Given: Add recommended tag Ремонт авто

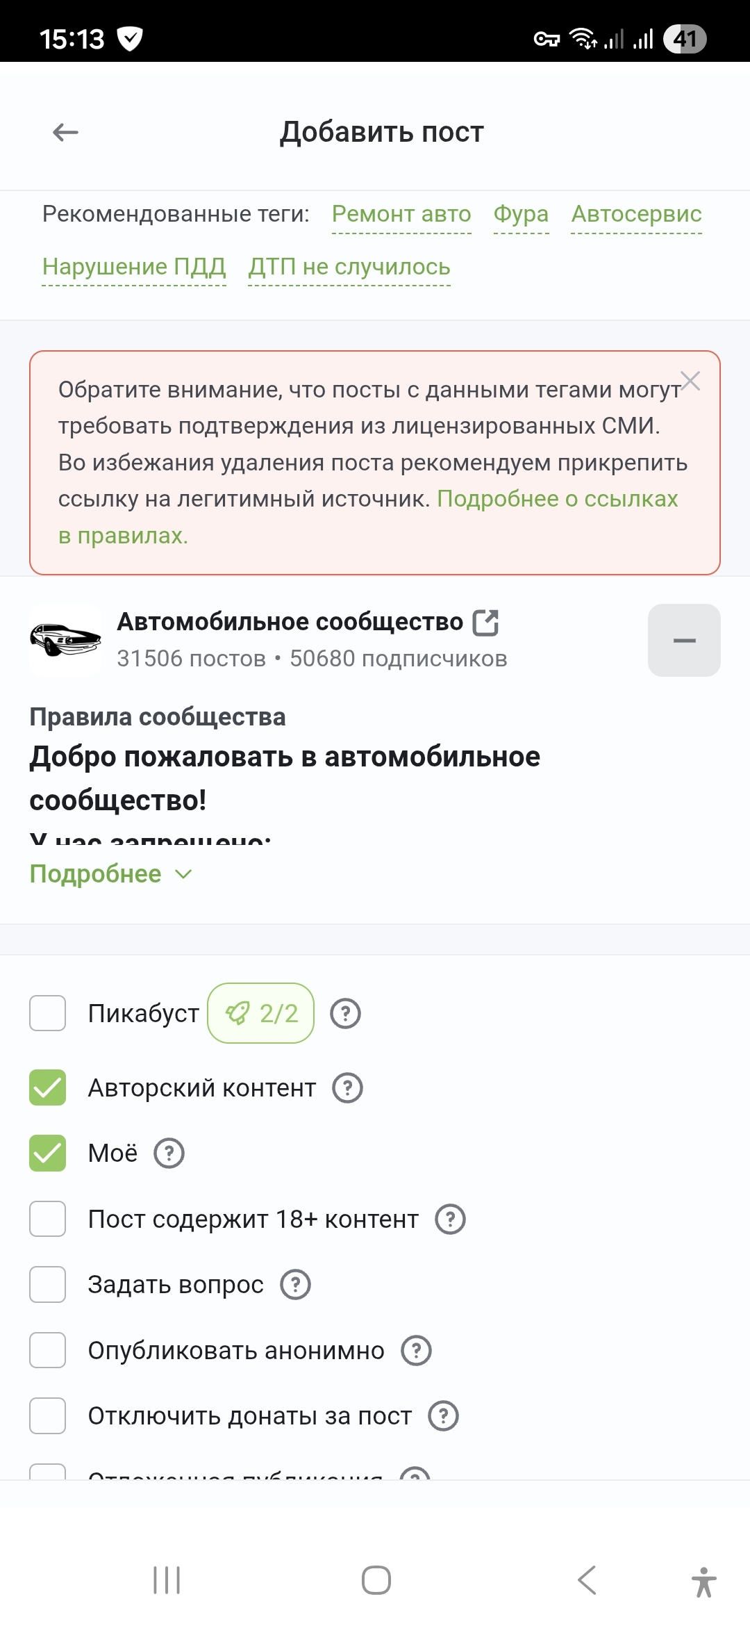Looking at the screenshot, I should [401, 214].
